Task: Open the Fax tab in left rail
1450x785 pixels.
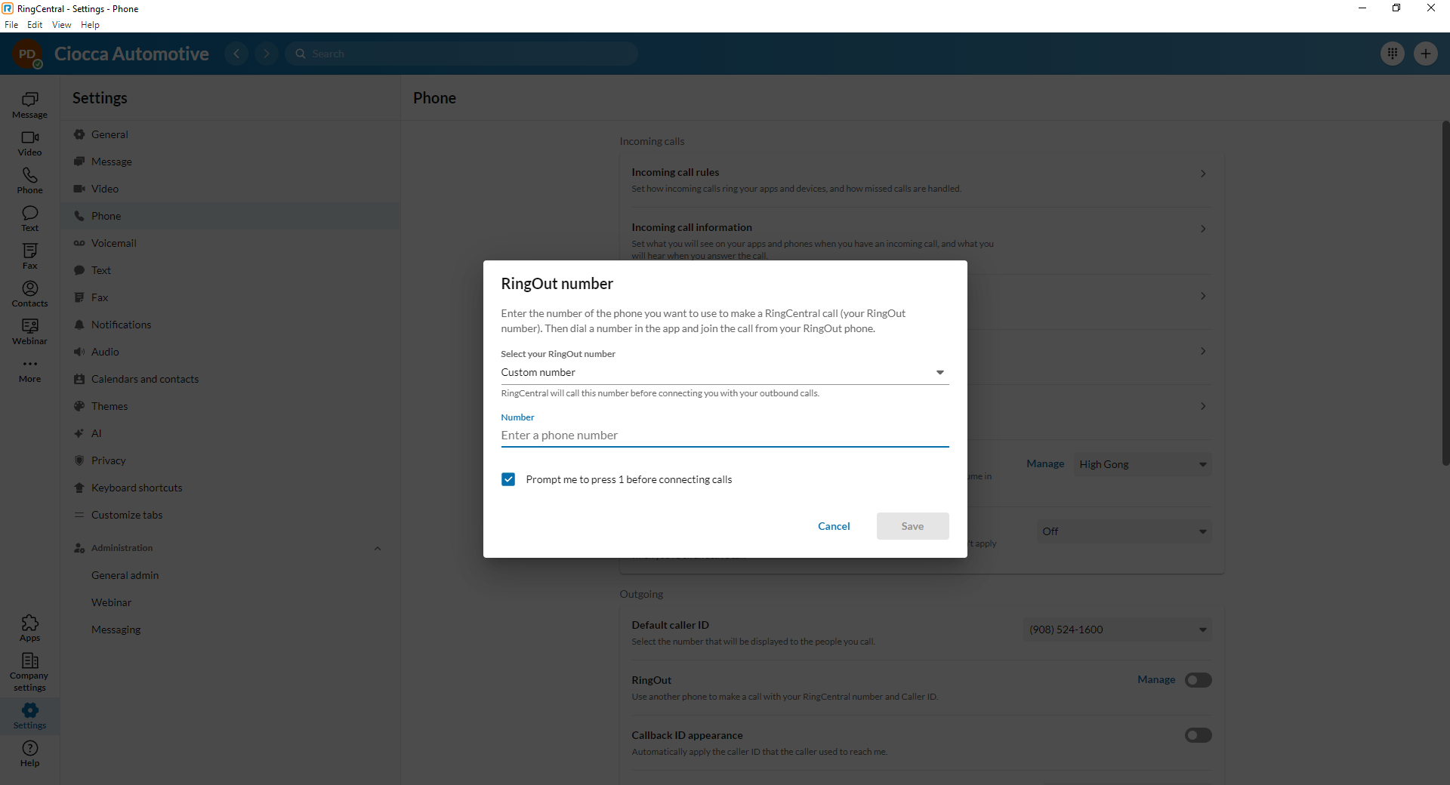Action: (x=29, y=256)
